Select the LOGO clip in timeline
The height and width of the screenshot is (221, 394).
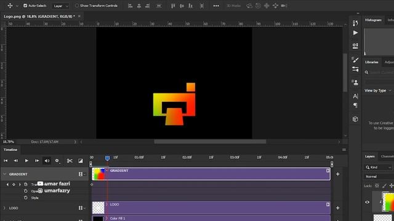[211, 207]
